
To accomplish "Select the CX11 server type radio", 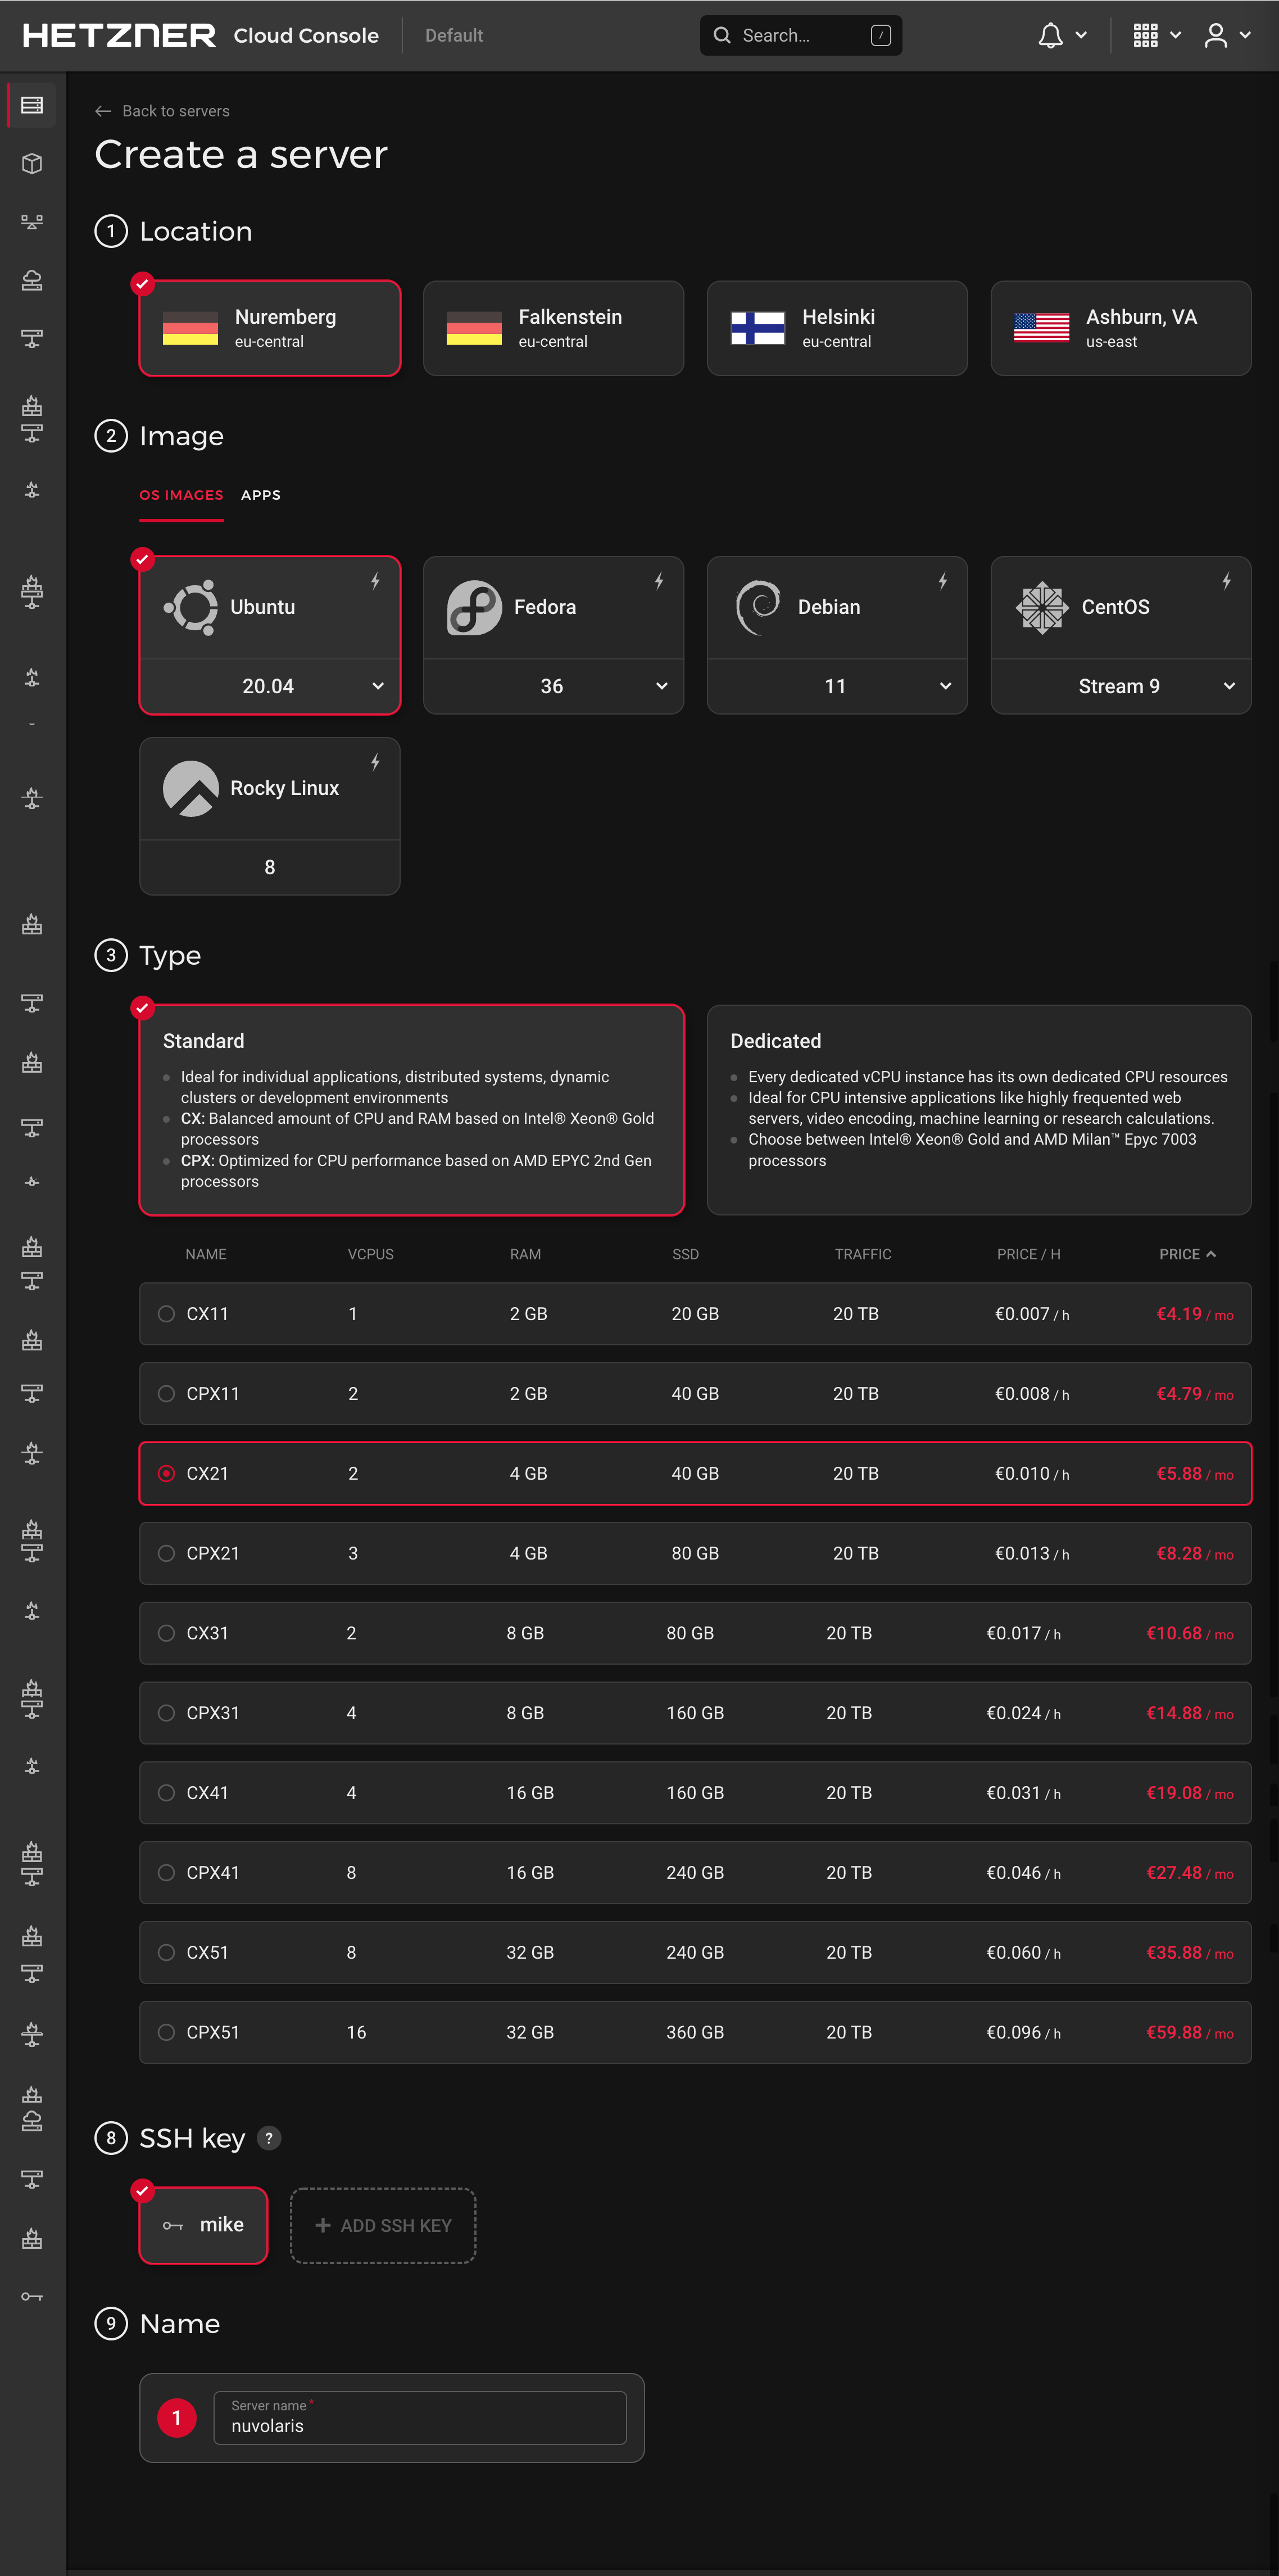I will (x=167, y=1314).
